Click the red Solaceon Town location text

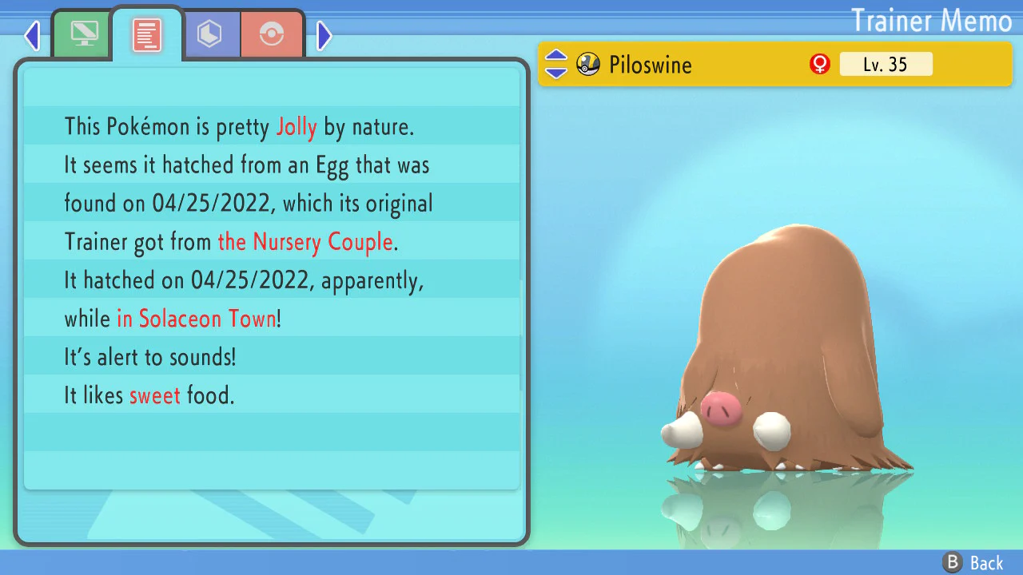197,319
